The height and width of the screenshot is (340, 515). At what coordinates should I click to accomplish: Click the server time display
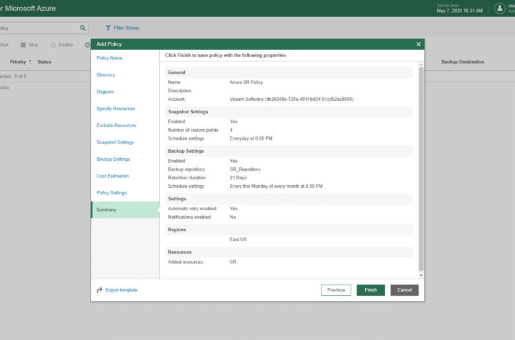(x=460, y=9)
